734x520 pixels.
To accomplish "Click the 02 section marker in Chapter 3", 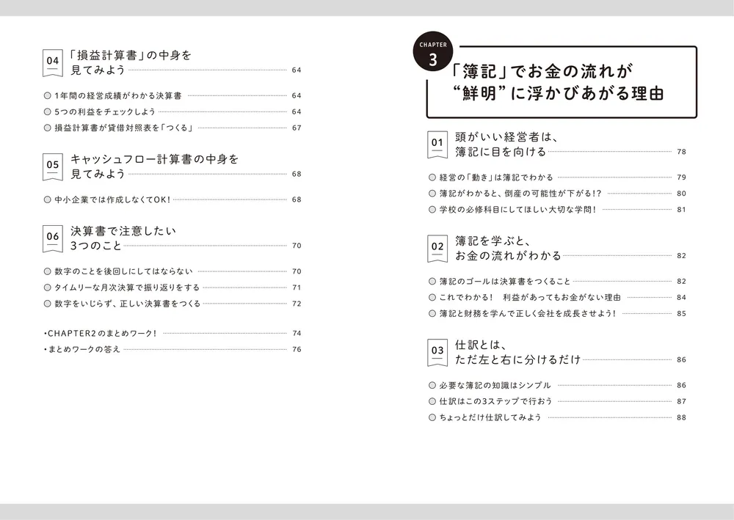I will tap(437, 249).
